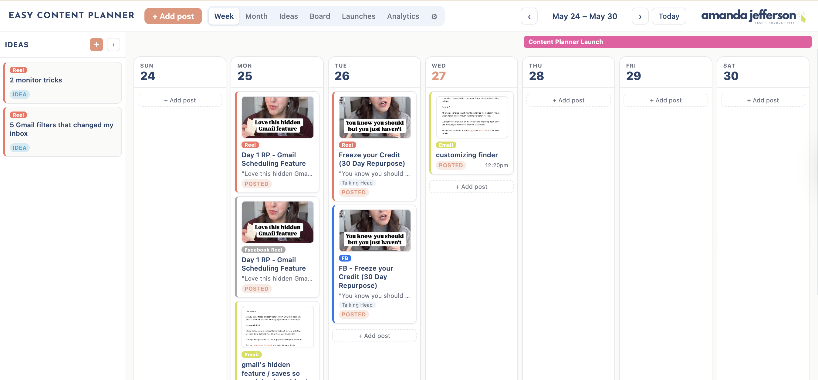This screenshot has height=380, width=818.
Task: Click IDEA badge on Gmail filters card
Action: click(19, 148)
